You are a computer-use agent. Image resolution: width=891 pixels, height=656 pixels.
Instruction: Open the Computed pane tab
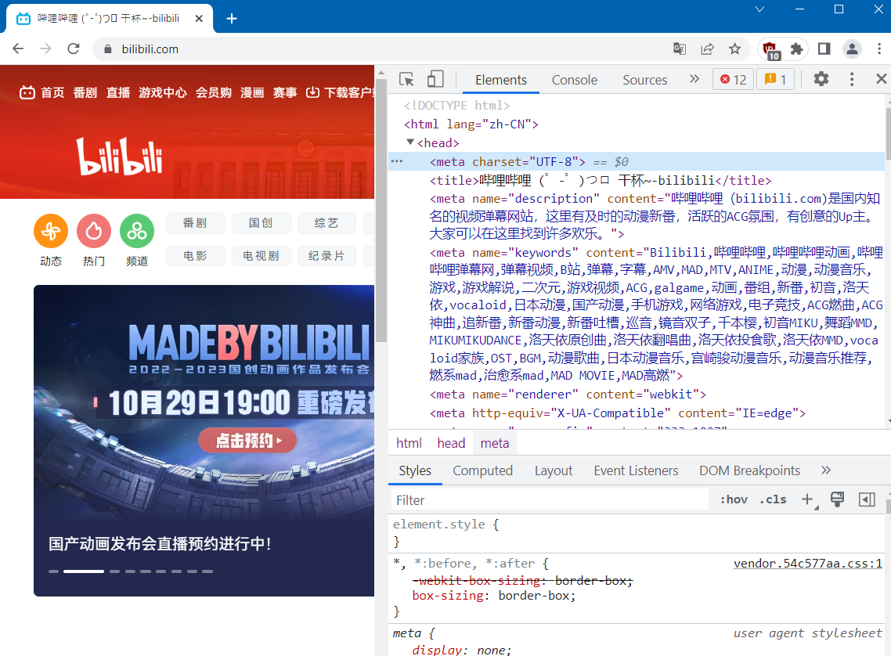tap(483, 470)
